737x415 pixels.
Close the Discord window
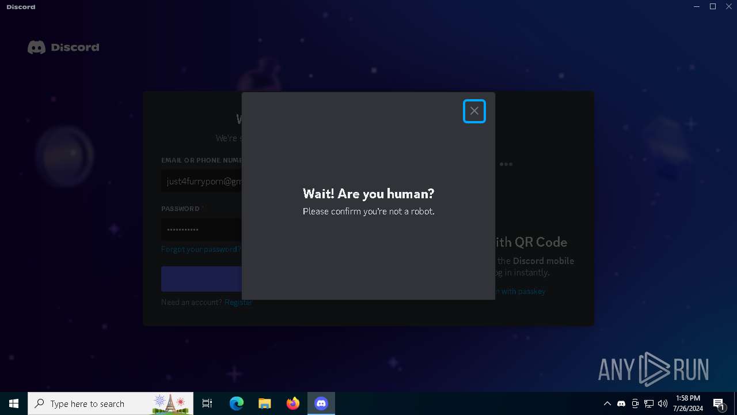(728, 6)
